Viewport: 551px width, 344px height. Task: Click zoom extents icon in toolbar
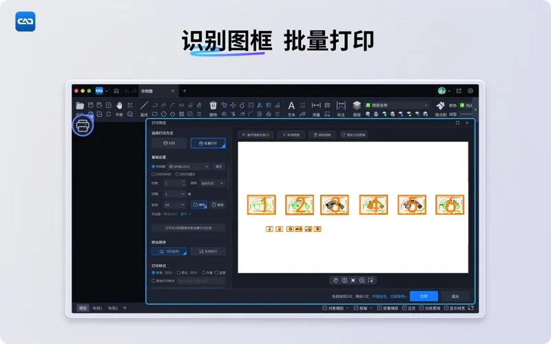point(130,105)
